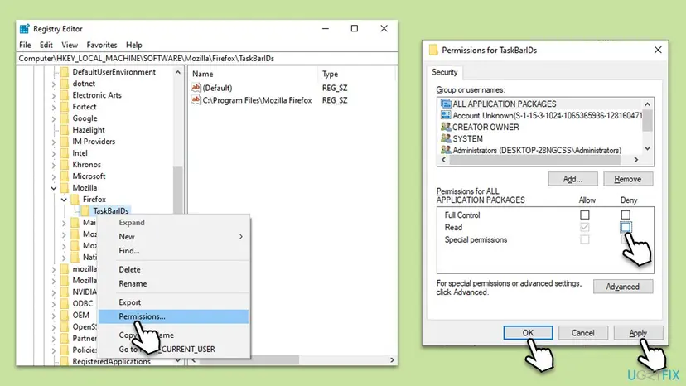The image size is (686, 386).
Task: Select the Mozilla folder icon
Action: tap(65, 188)
